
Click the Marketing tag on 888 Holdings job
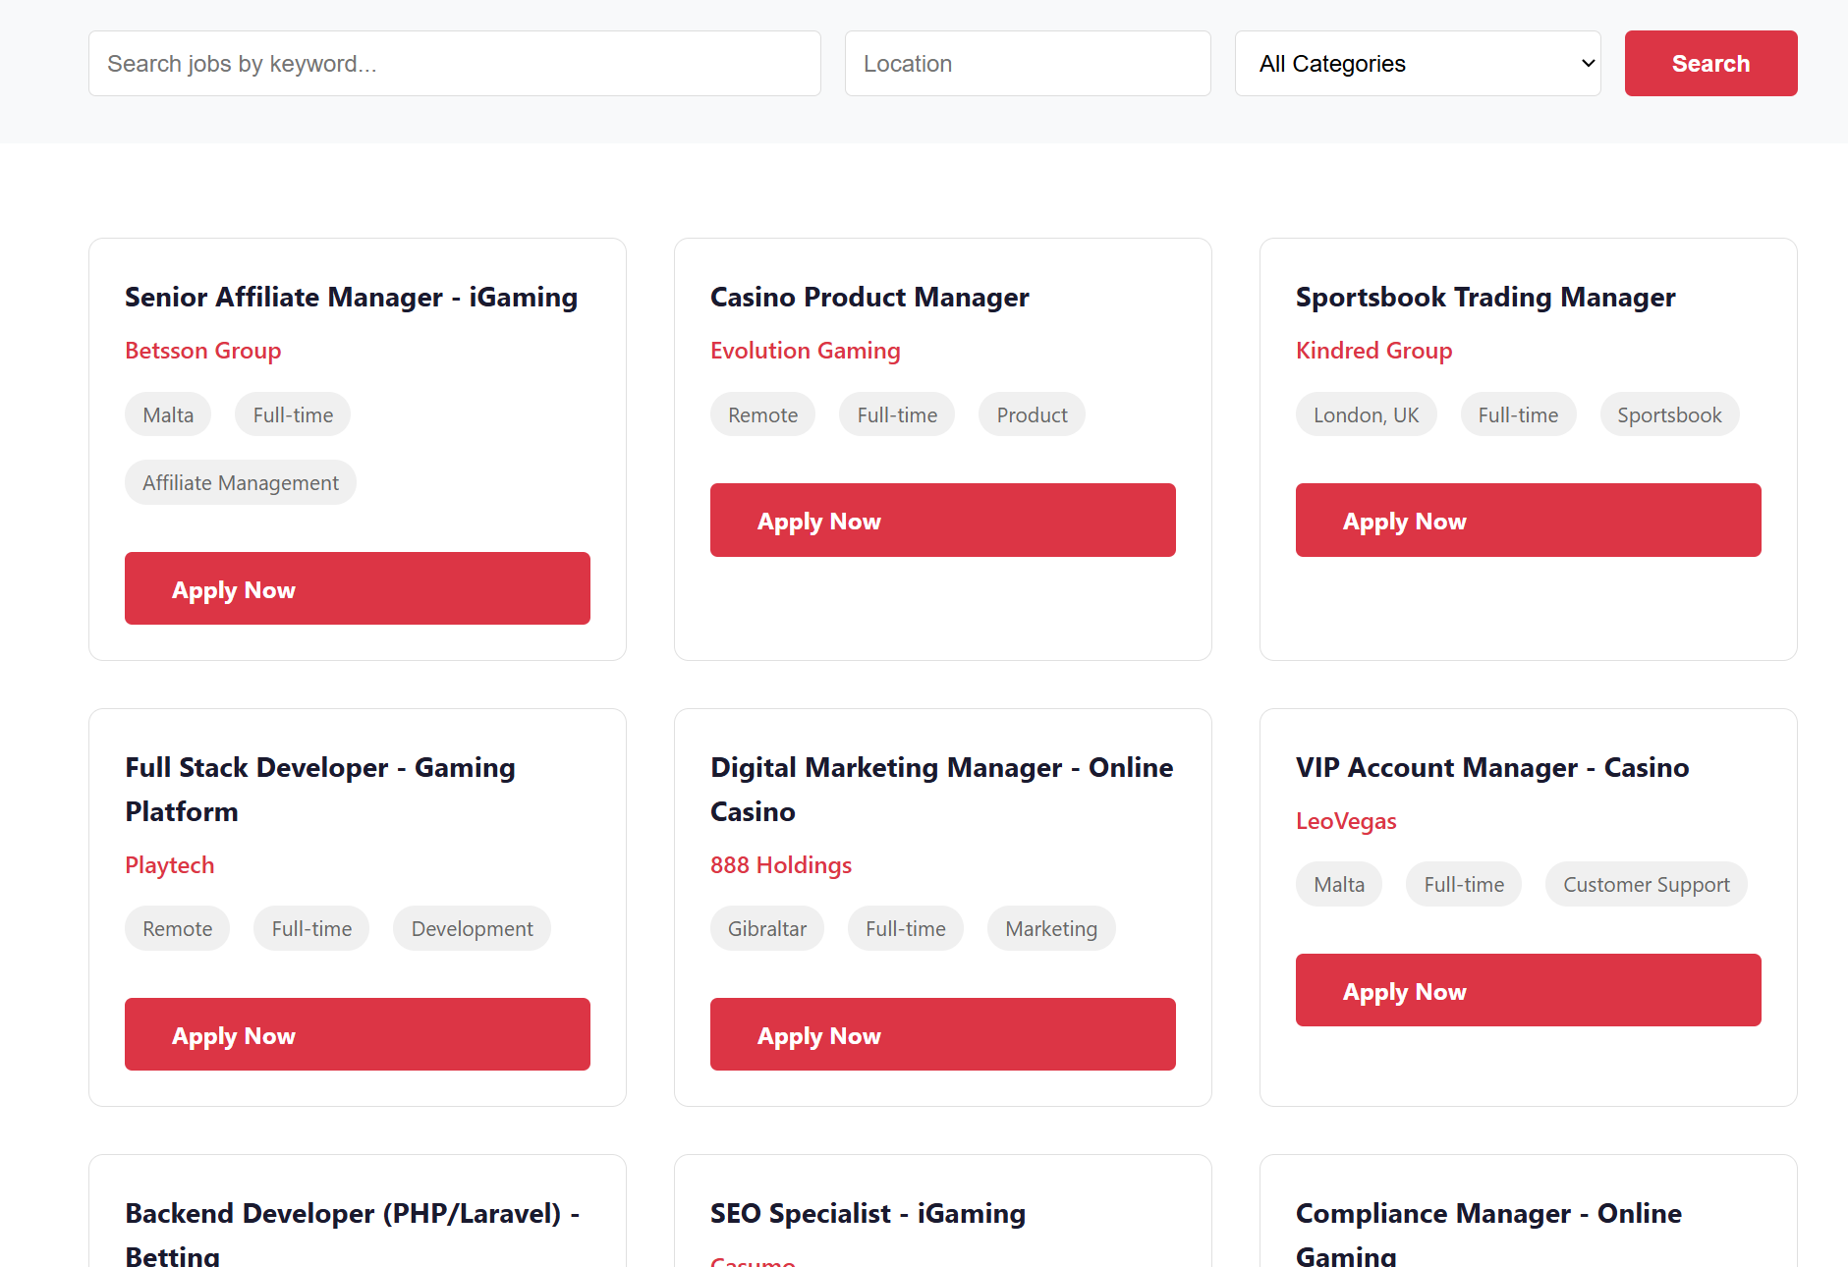[x=1050, y=927]
